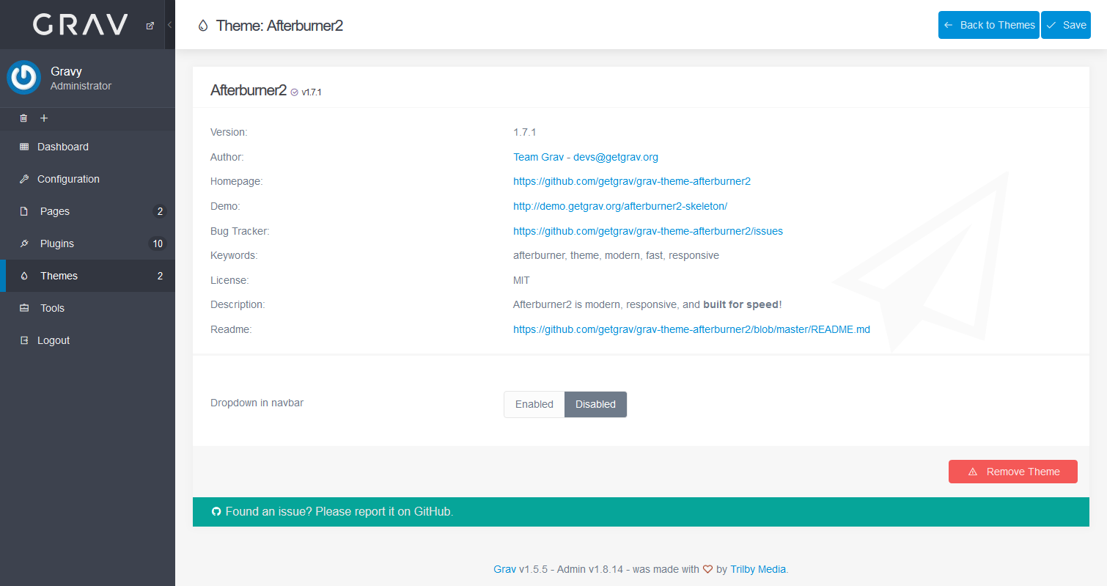
Task: Click the Dashboard grid icon
Action: point(23,147)
